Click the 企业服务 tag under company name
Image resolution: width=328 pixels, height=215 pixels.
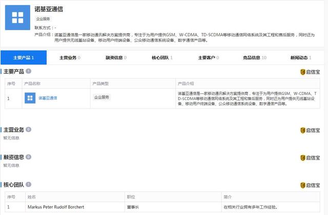click(43, 19)
